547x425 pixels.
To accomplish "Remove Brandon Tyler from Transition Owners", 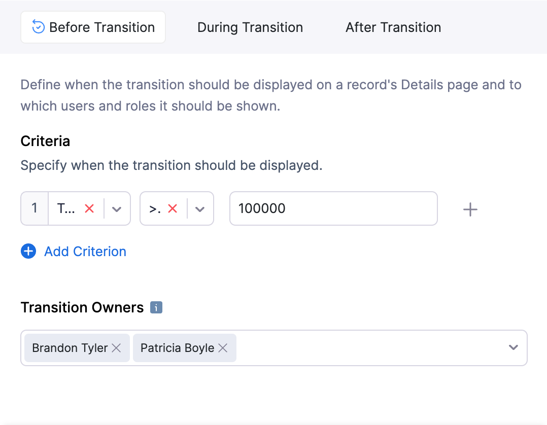I will 116,348.
